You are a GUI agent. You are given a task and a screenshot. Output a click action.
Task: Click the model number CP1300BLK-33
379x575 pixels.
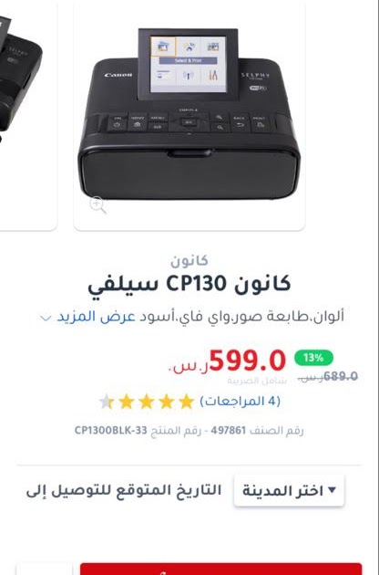(x=110, y=430)
